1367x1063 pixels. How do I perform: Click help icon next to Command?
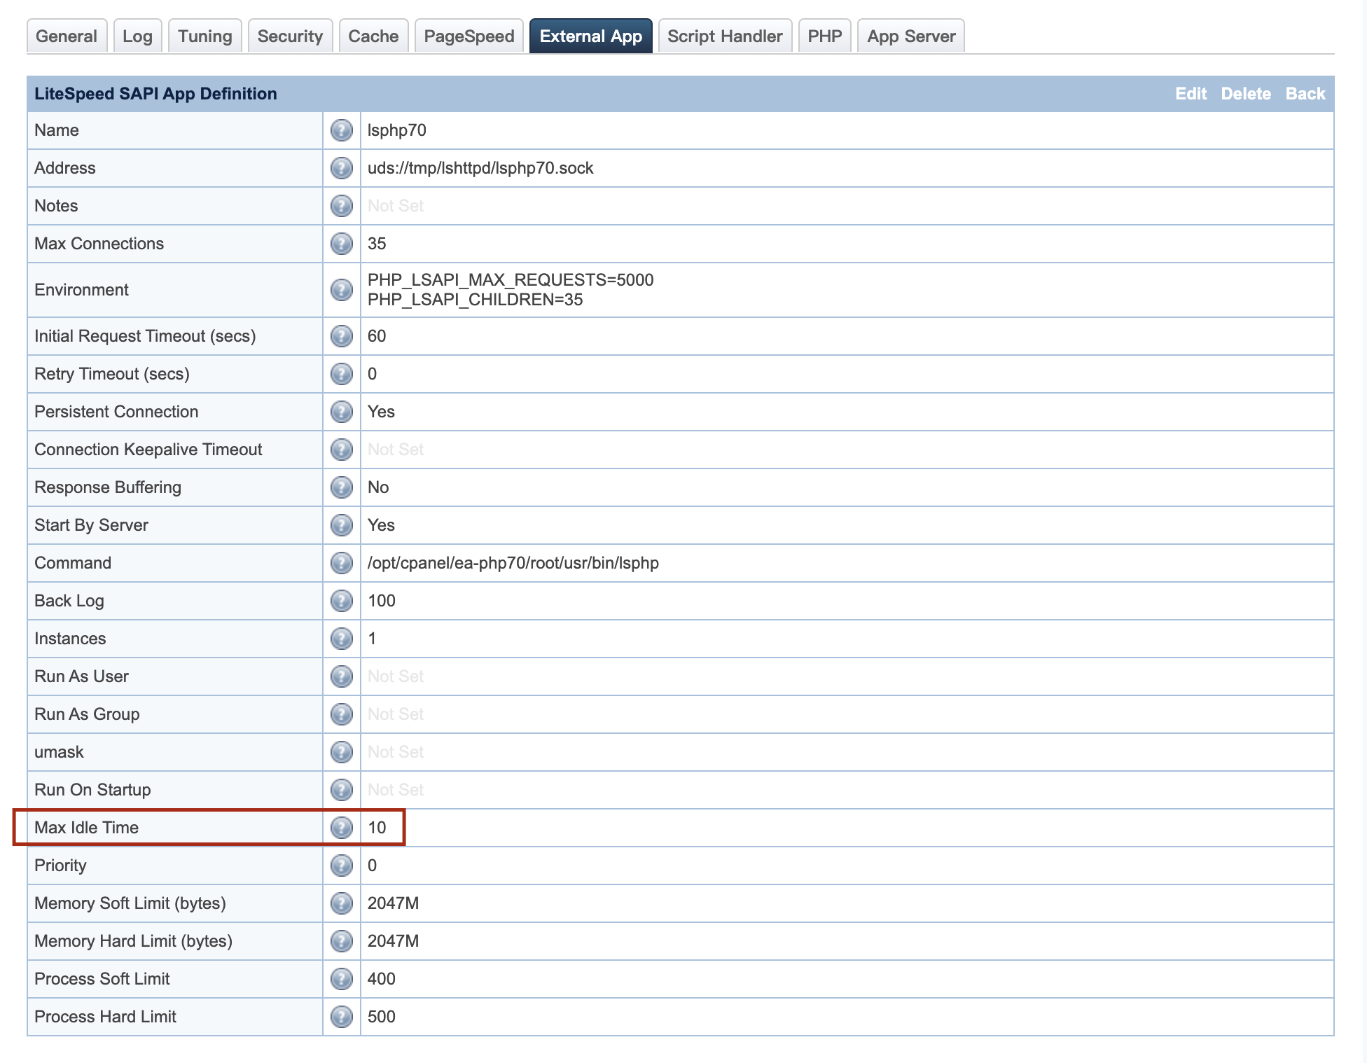[x=341, y=563]
